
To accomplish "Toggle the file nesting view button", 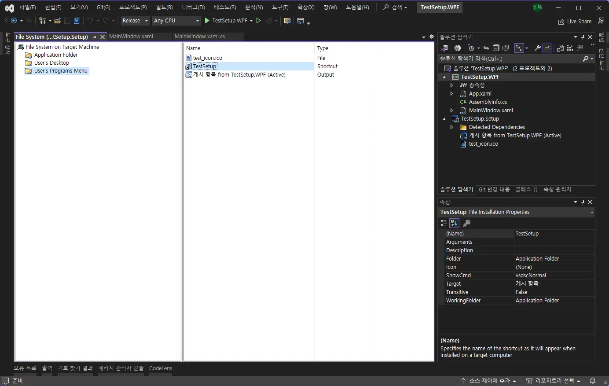I will (520, 48).
